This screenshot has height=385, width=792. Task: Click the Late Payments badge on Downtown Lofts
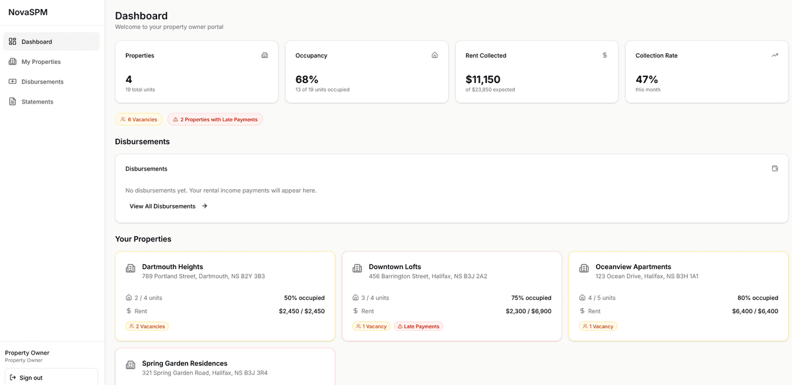click(418, 326)
